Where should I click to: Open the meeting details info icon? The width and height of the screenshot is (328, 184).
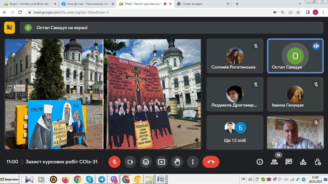pyautogui.click(x=260, y=162)
